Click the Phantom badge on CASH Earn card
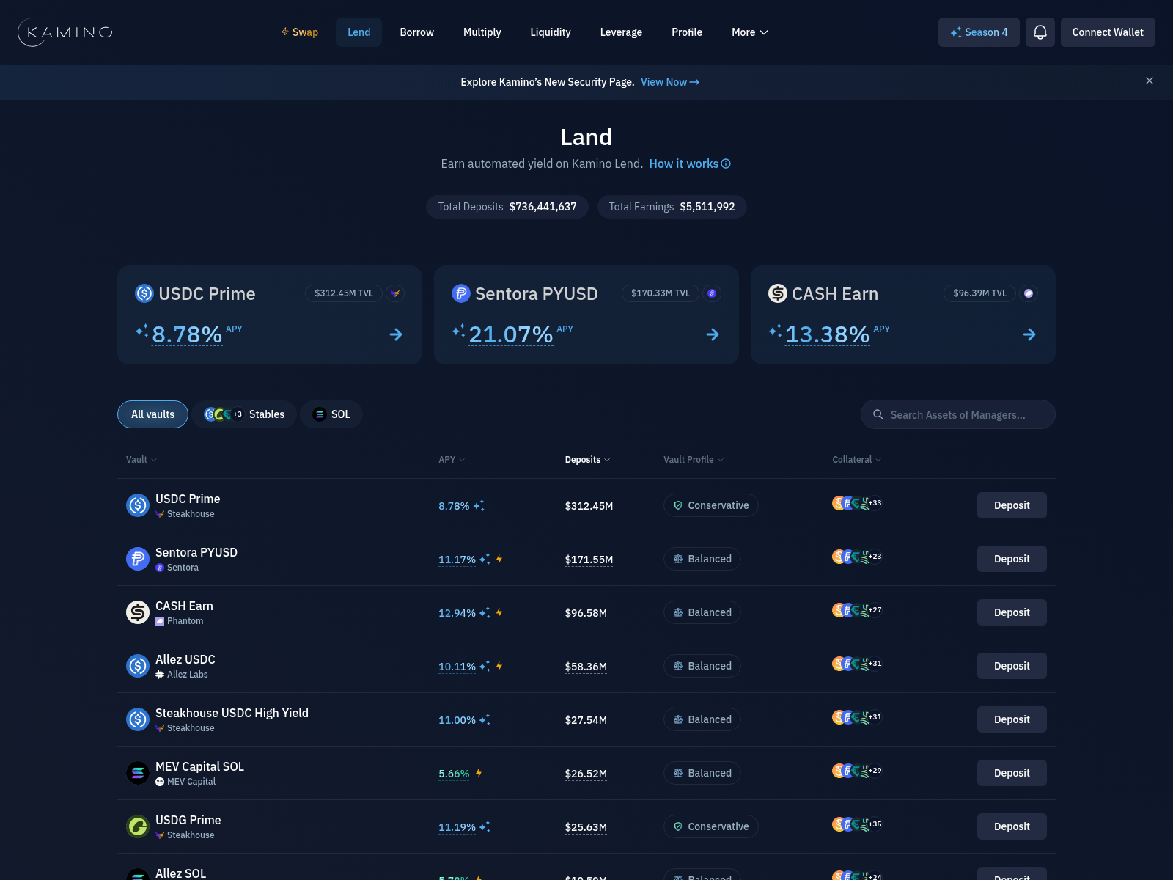The image size is (1173, 880). [x=1029, y=293]
